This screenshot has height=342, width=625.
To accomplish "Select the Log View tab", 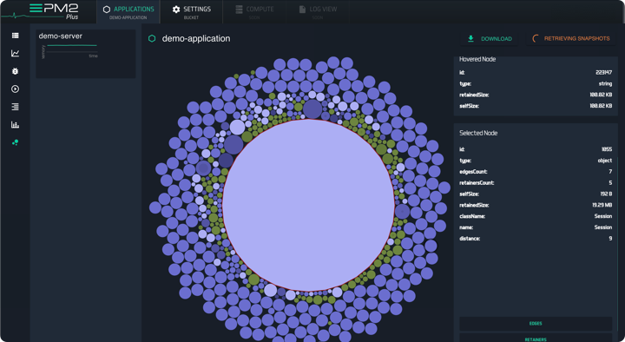I will 318,12.
